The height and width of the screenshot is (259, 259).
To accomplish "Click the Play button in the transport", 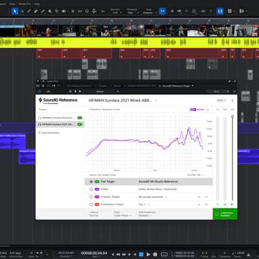I will click(x=148, y=254).
